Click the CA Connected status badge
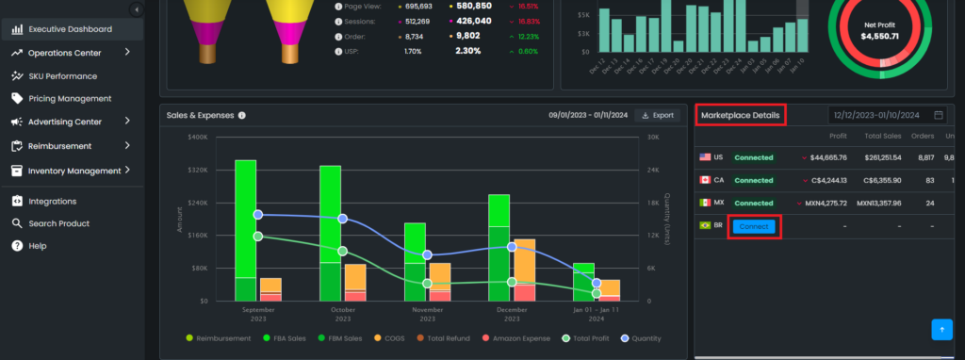 pyautogui.click(x=753, y=180)
